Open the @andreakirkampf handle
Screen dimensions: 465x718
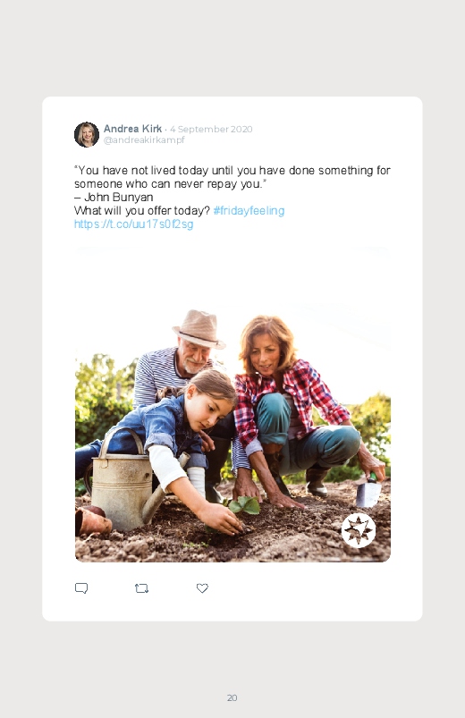pos(144,140)
